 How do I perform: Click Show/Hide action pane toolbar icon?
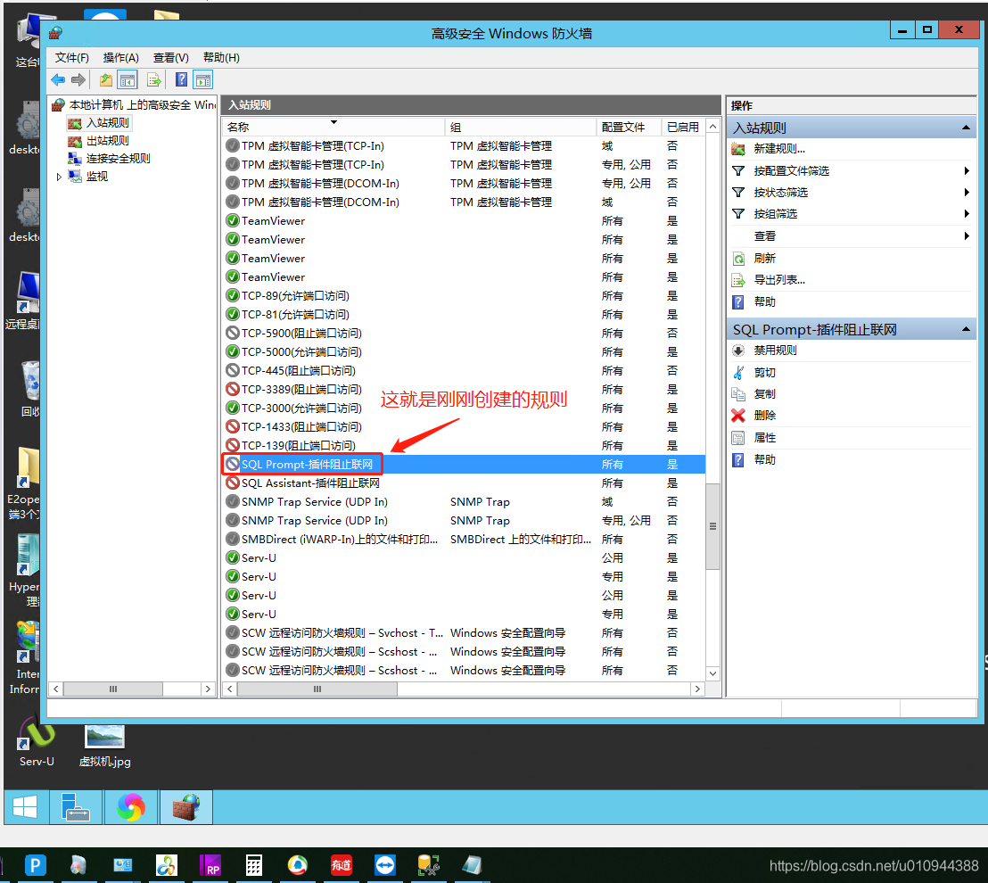203,80
